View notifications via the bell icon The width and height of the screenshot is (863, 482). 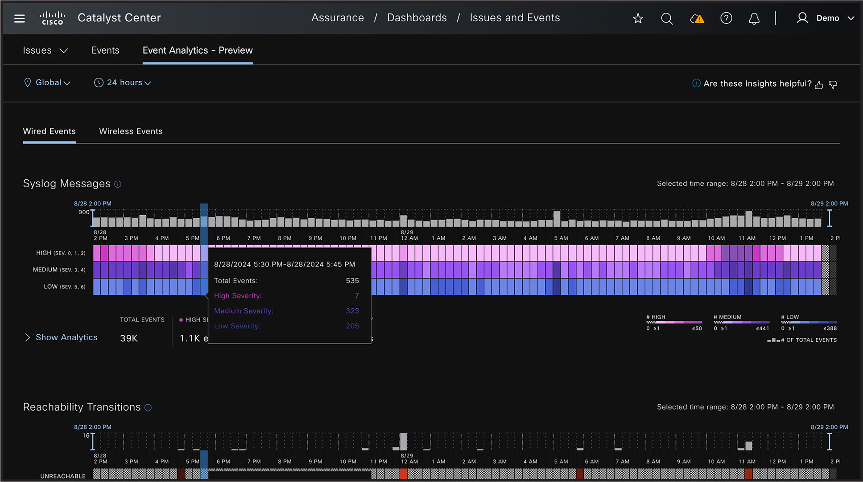754,18
